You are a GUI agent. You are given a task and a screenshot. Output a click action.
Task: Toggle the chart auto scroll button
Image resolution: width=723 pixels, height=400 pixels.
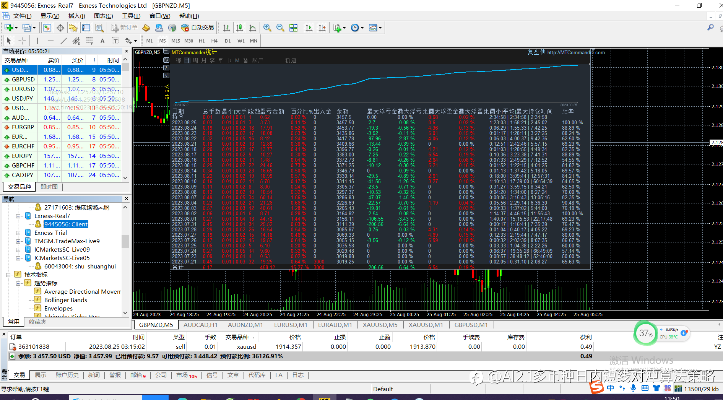coord(309,28)
